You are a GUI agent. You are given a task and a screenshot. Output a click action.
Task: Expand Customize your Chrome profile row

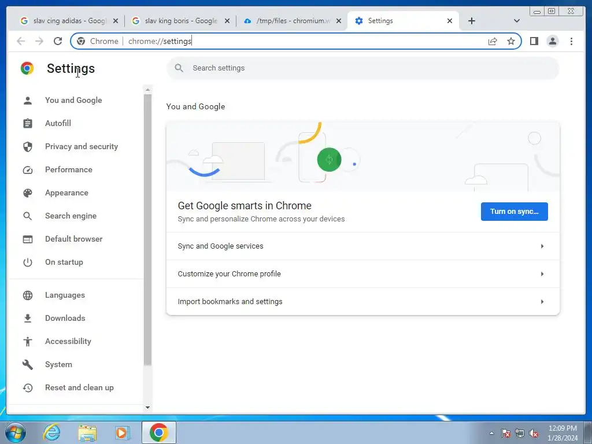(x=363, y=273)
